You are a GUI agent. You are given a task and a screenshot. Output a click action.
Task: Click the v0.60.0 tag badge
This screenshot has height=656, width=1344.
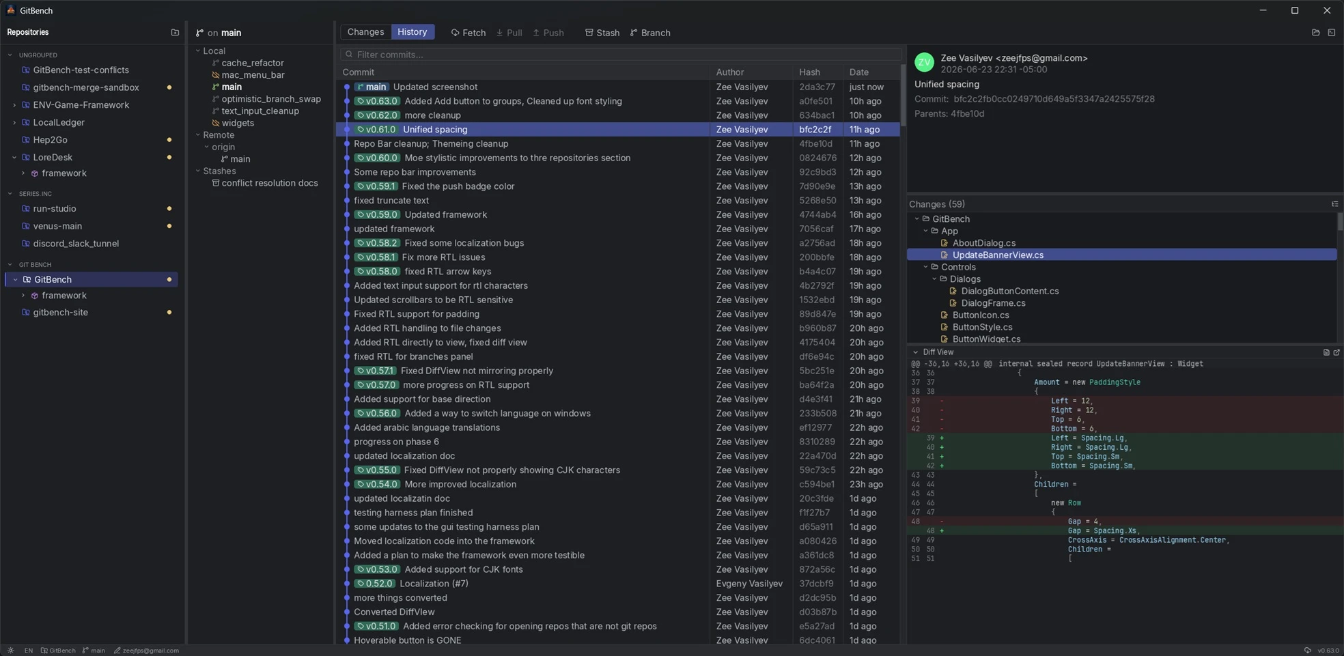click(377, 158)
